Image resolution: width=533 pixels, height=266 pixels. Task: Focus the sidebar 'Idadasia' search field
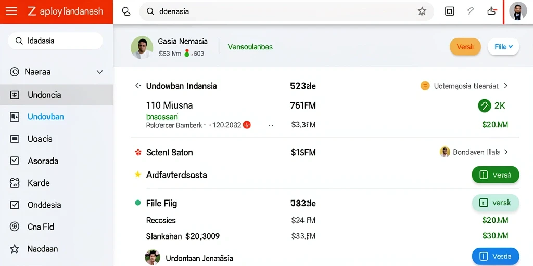(x=55, y=41)
